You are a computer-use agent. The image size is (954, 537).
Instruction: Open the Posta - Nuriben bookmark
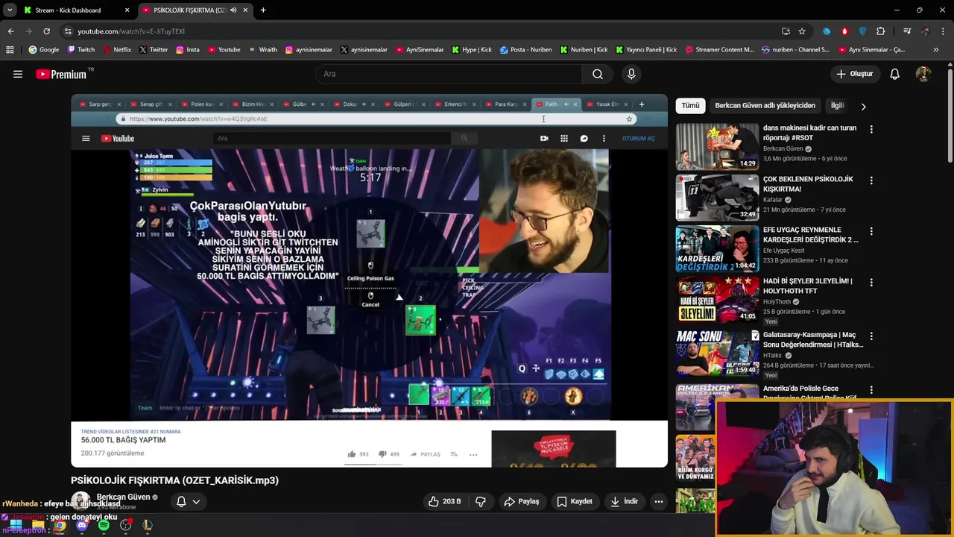526,50
